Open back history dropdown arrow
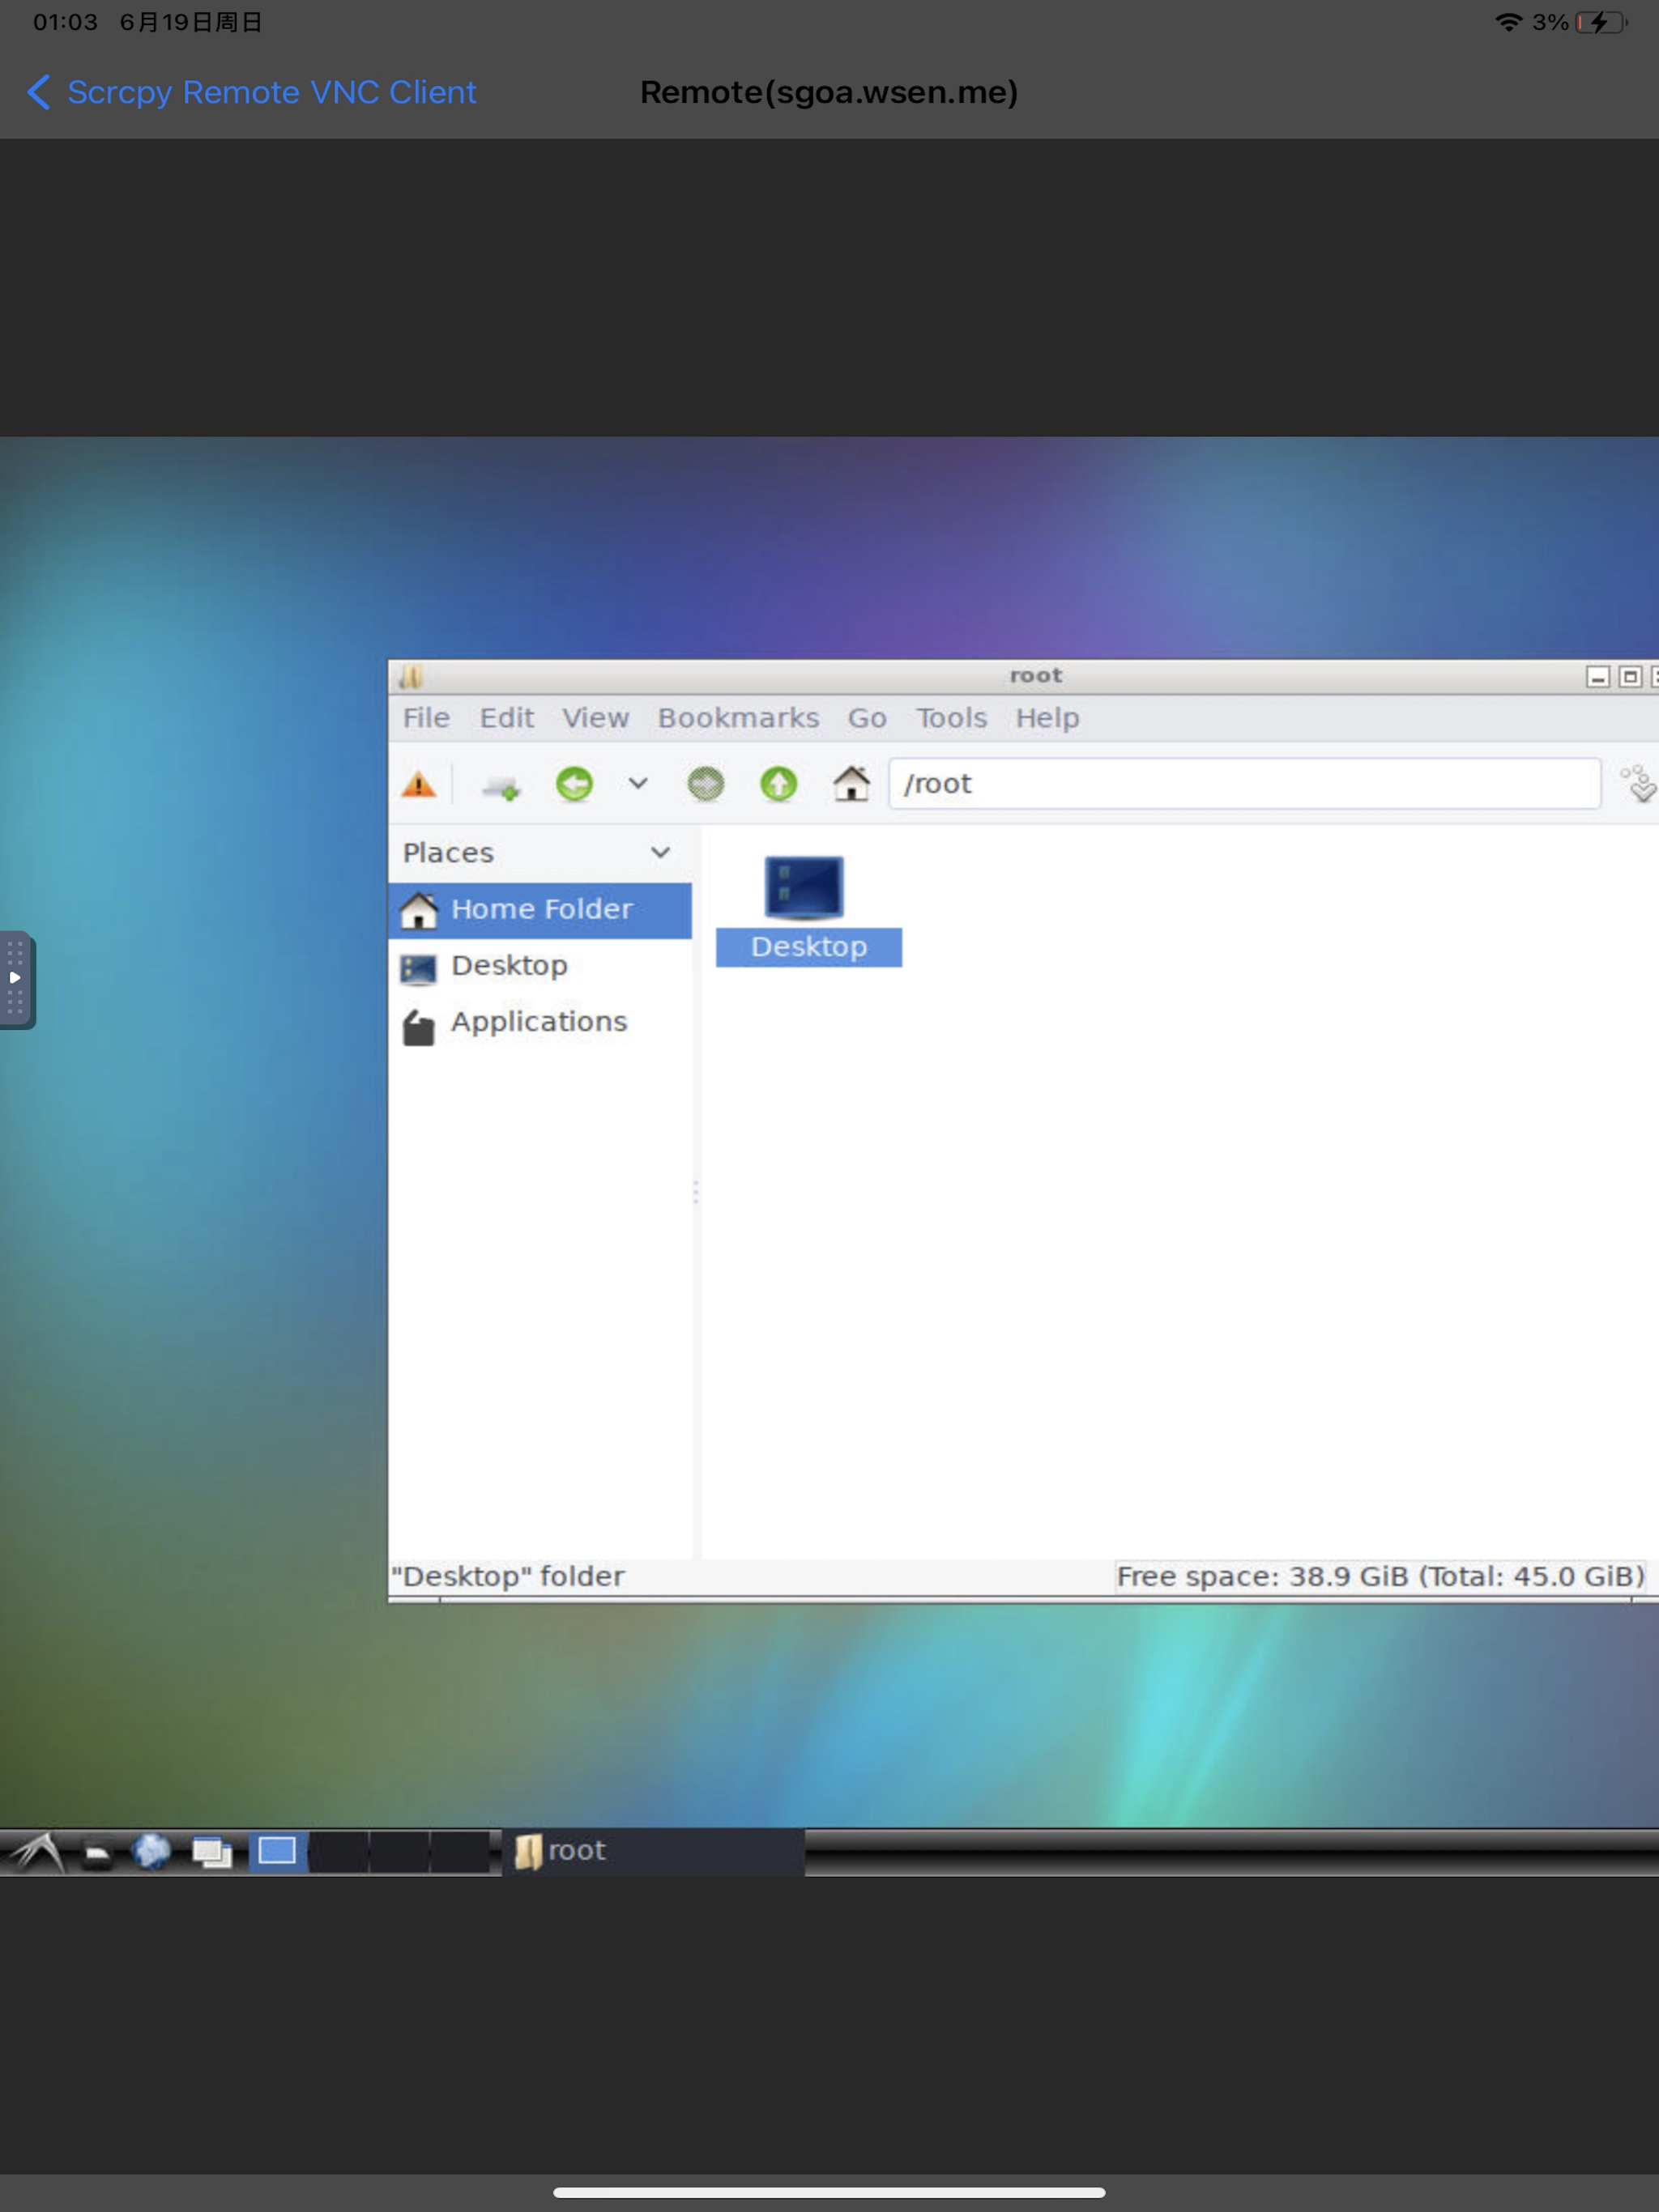 638,784
